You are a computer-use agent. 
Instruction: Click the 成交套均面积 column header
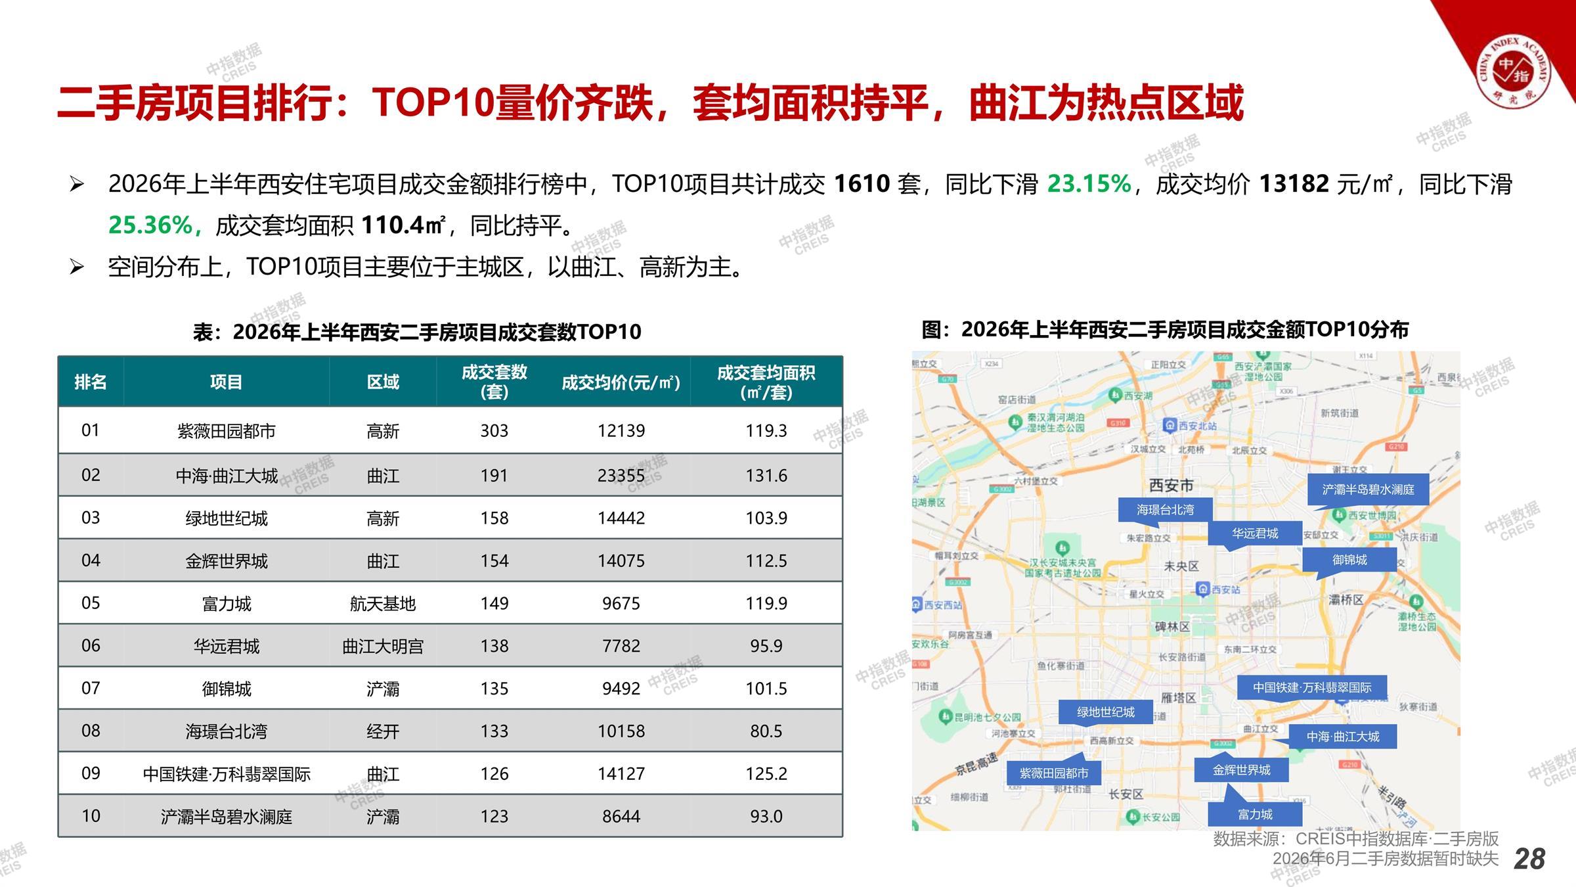click(766, 382)
